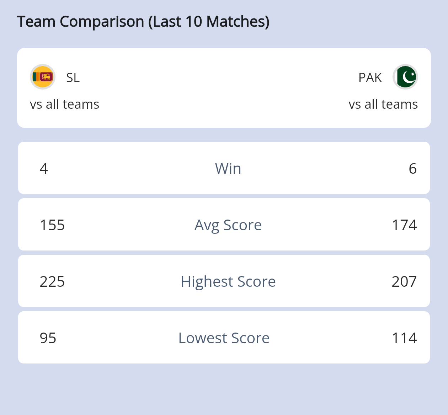Select the SL team name
448x415 pixels.
point(73,77)
